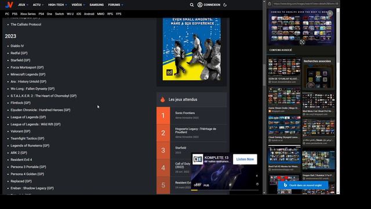This screenshot has width=371, height=209.
Task: Click Forza Motorsport (GP) entry
Action: click(27, 67)
